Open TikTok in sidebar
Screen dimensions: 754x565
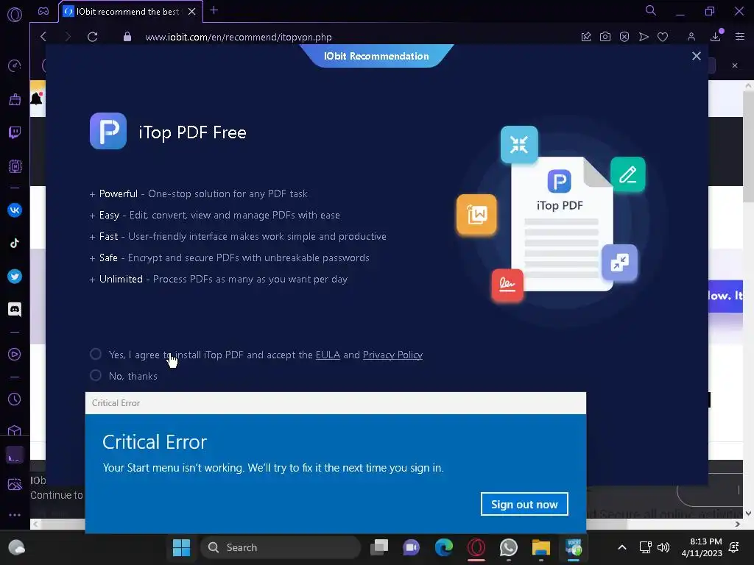[15, 243]
